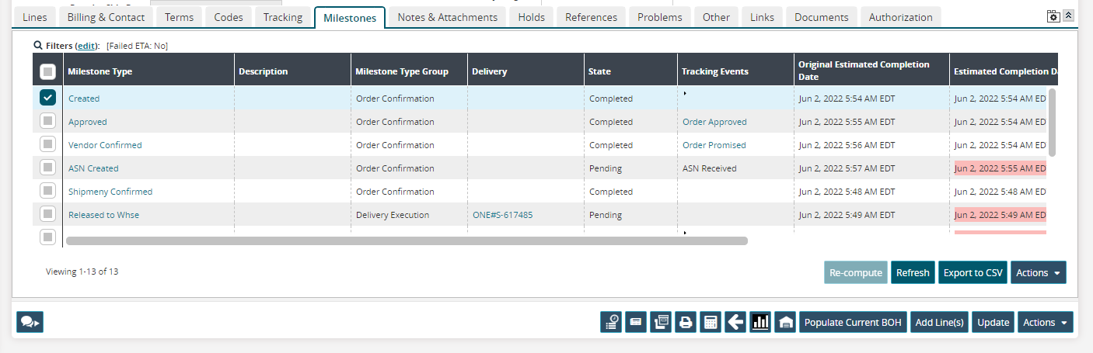
Task: Open the bar chart icon
Action: tap(760, 323)
